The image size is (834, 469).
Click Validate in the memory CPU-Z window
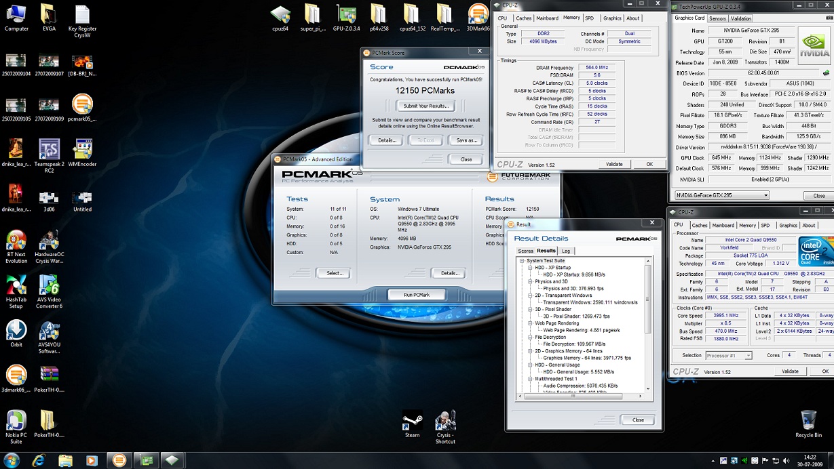click(x=614, y=164)
